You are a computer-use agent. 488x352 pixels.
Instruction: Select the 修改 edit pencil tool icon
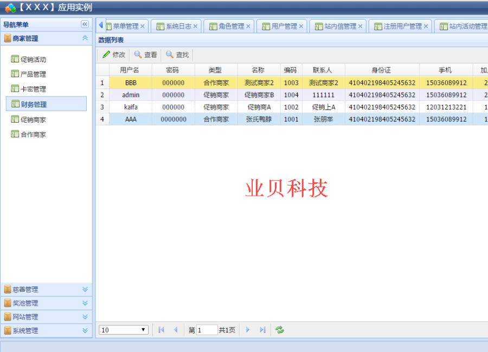107,54
